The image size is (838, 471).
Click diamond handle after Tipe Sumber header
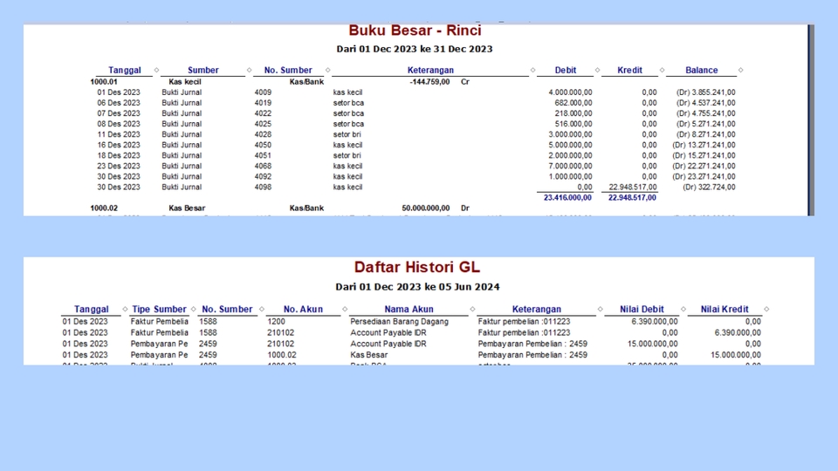[194, 309]
